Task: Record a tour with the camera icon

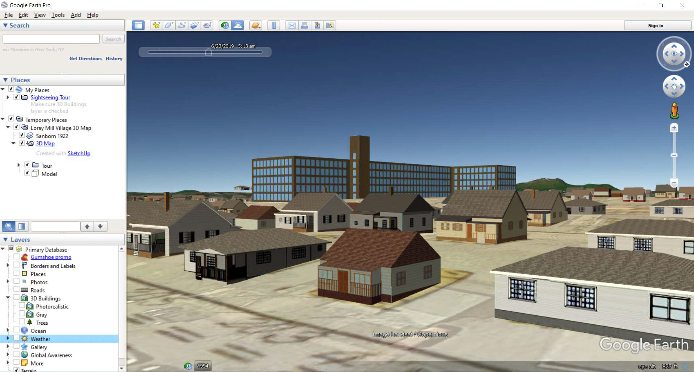Action: [x=207, y=25]
